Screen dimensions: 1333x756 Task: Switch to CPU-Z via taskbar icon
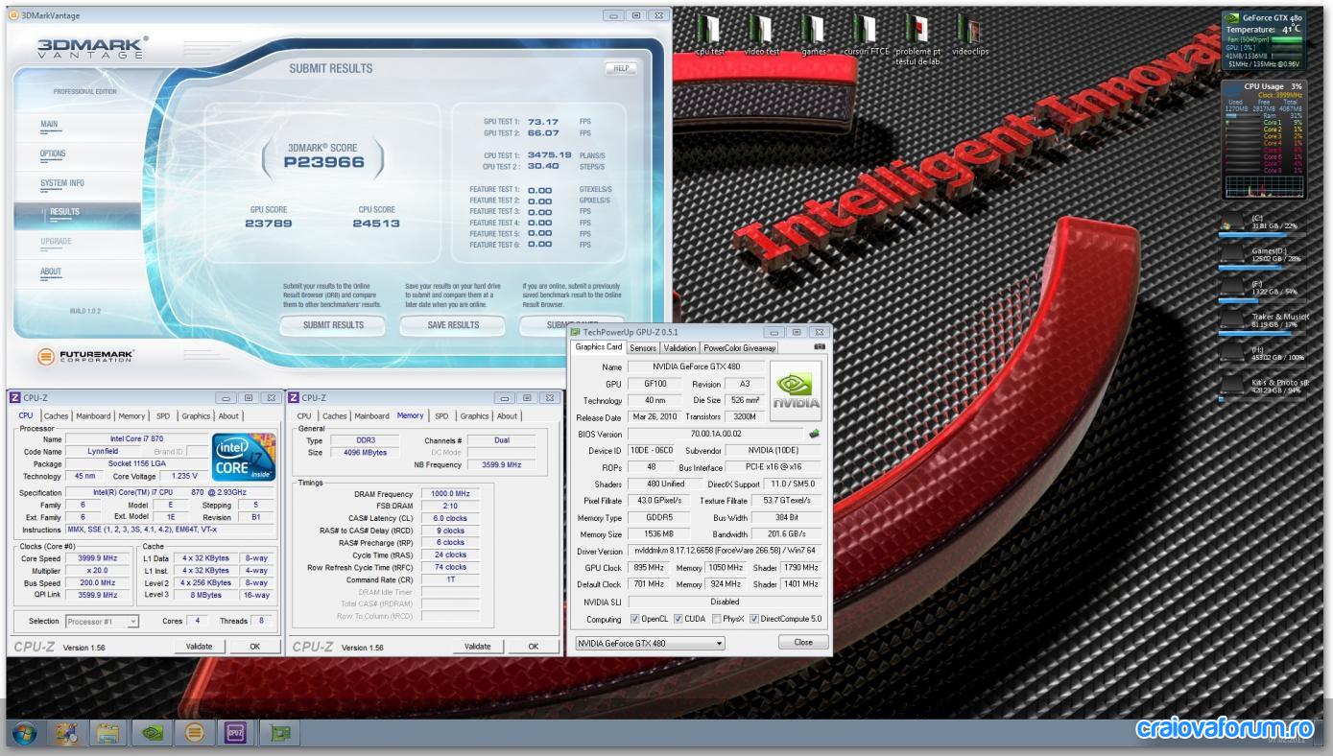point(237,734)
